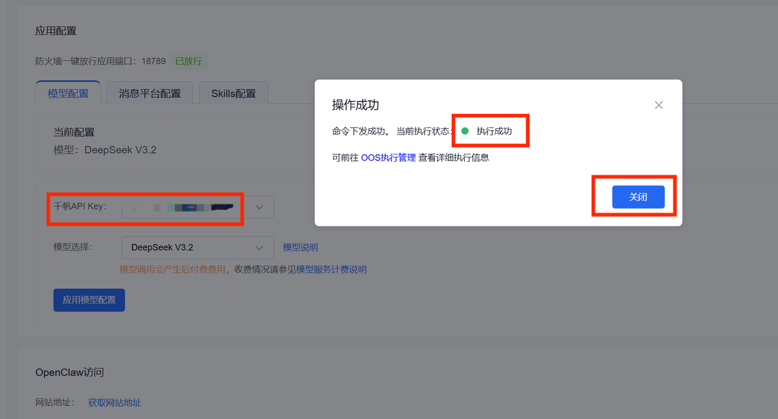Open the 消息平台配置 tab
The height and width of the screenshot is (419, 778).
[150, 94]
